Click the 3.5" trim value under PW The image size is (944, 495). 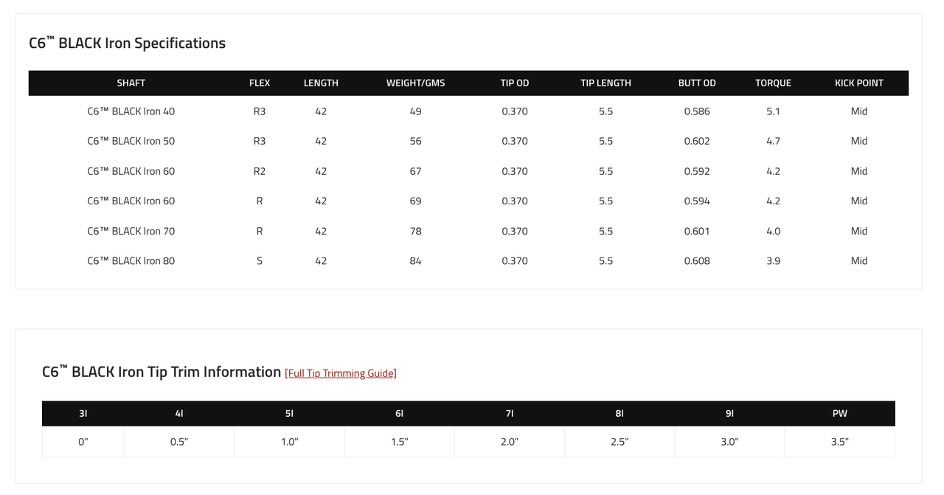840,442
